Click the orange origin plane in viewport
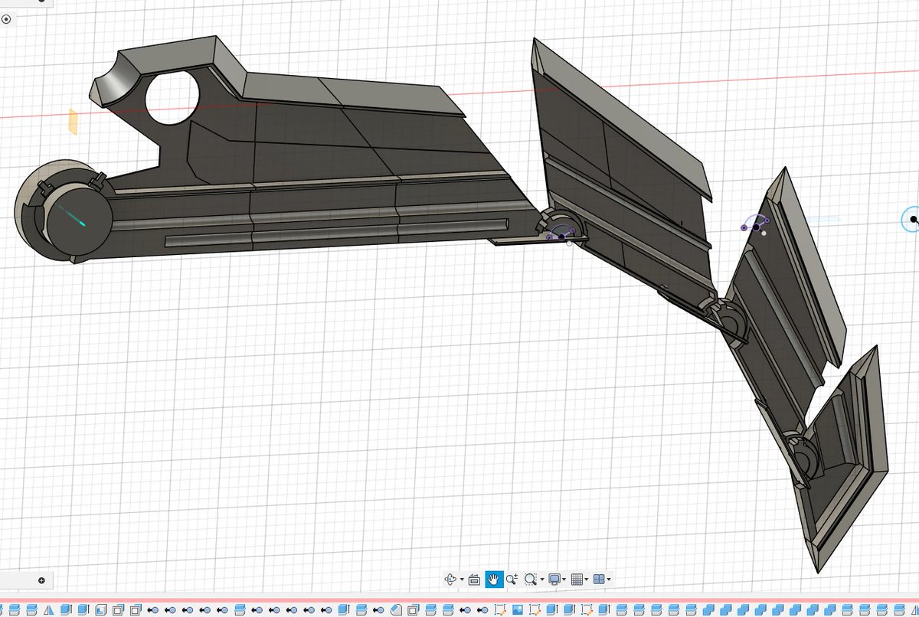This screenshot has height=617, width=919. coord(73,122)
